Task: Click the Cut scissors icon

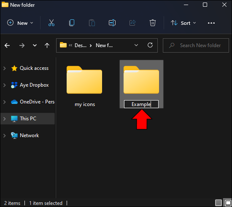Action: pyautogui.click(x=51, y=23)
